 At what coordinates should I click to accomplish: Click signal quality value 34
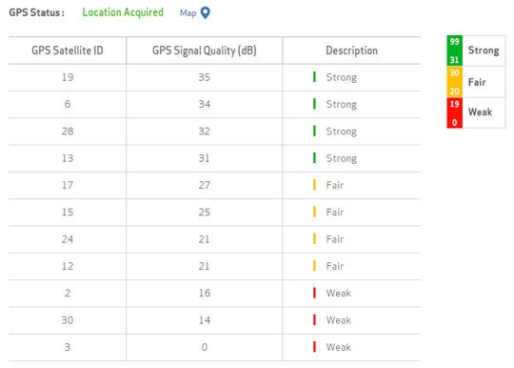click(205, 104)
